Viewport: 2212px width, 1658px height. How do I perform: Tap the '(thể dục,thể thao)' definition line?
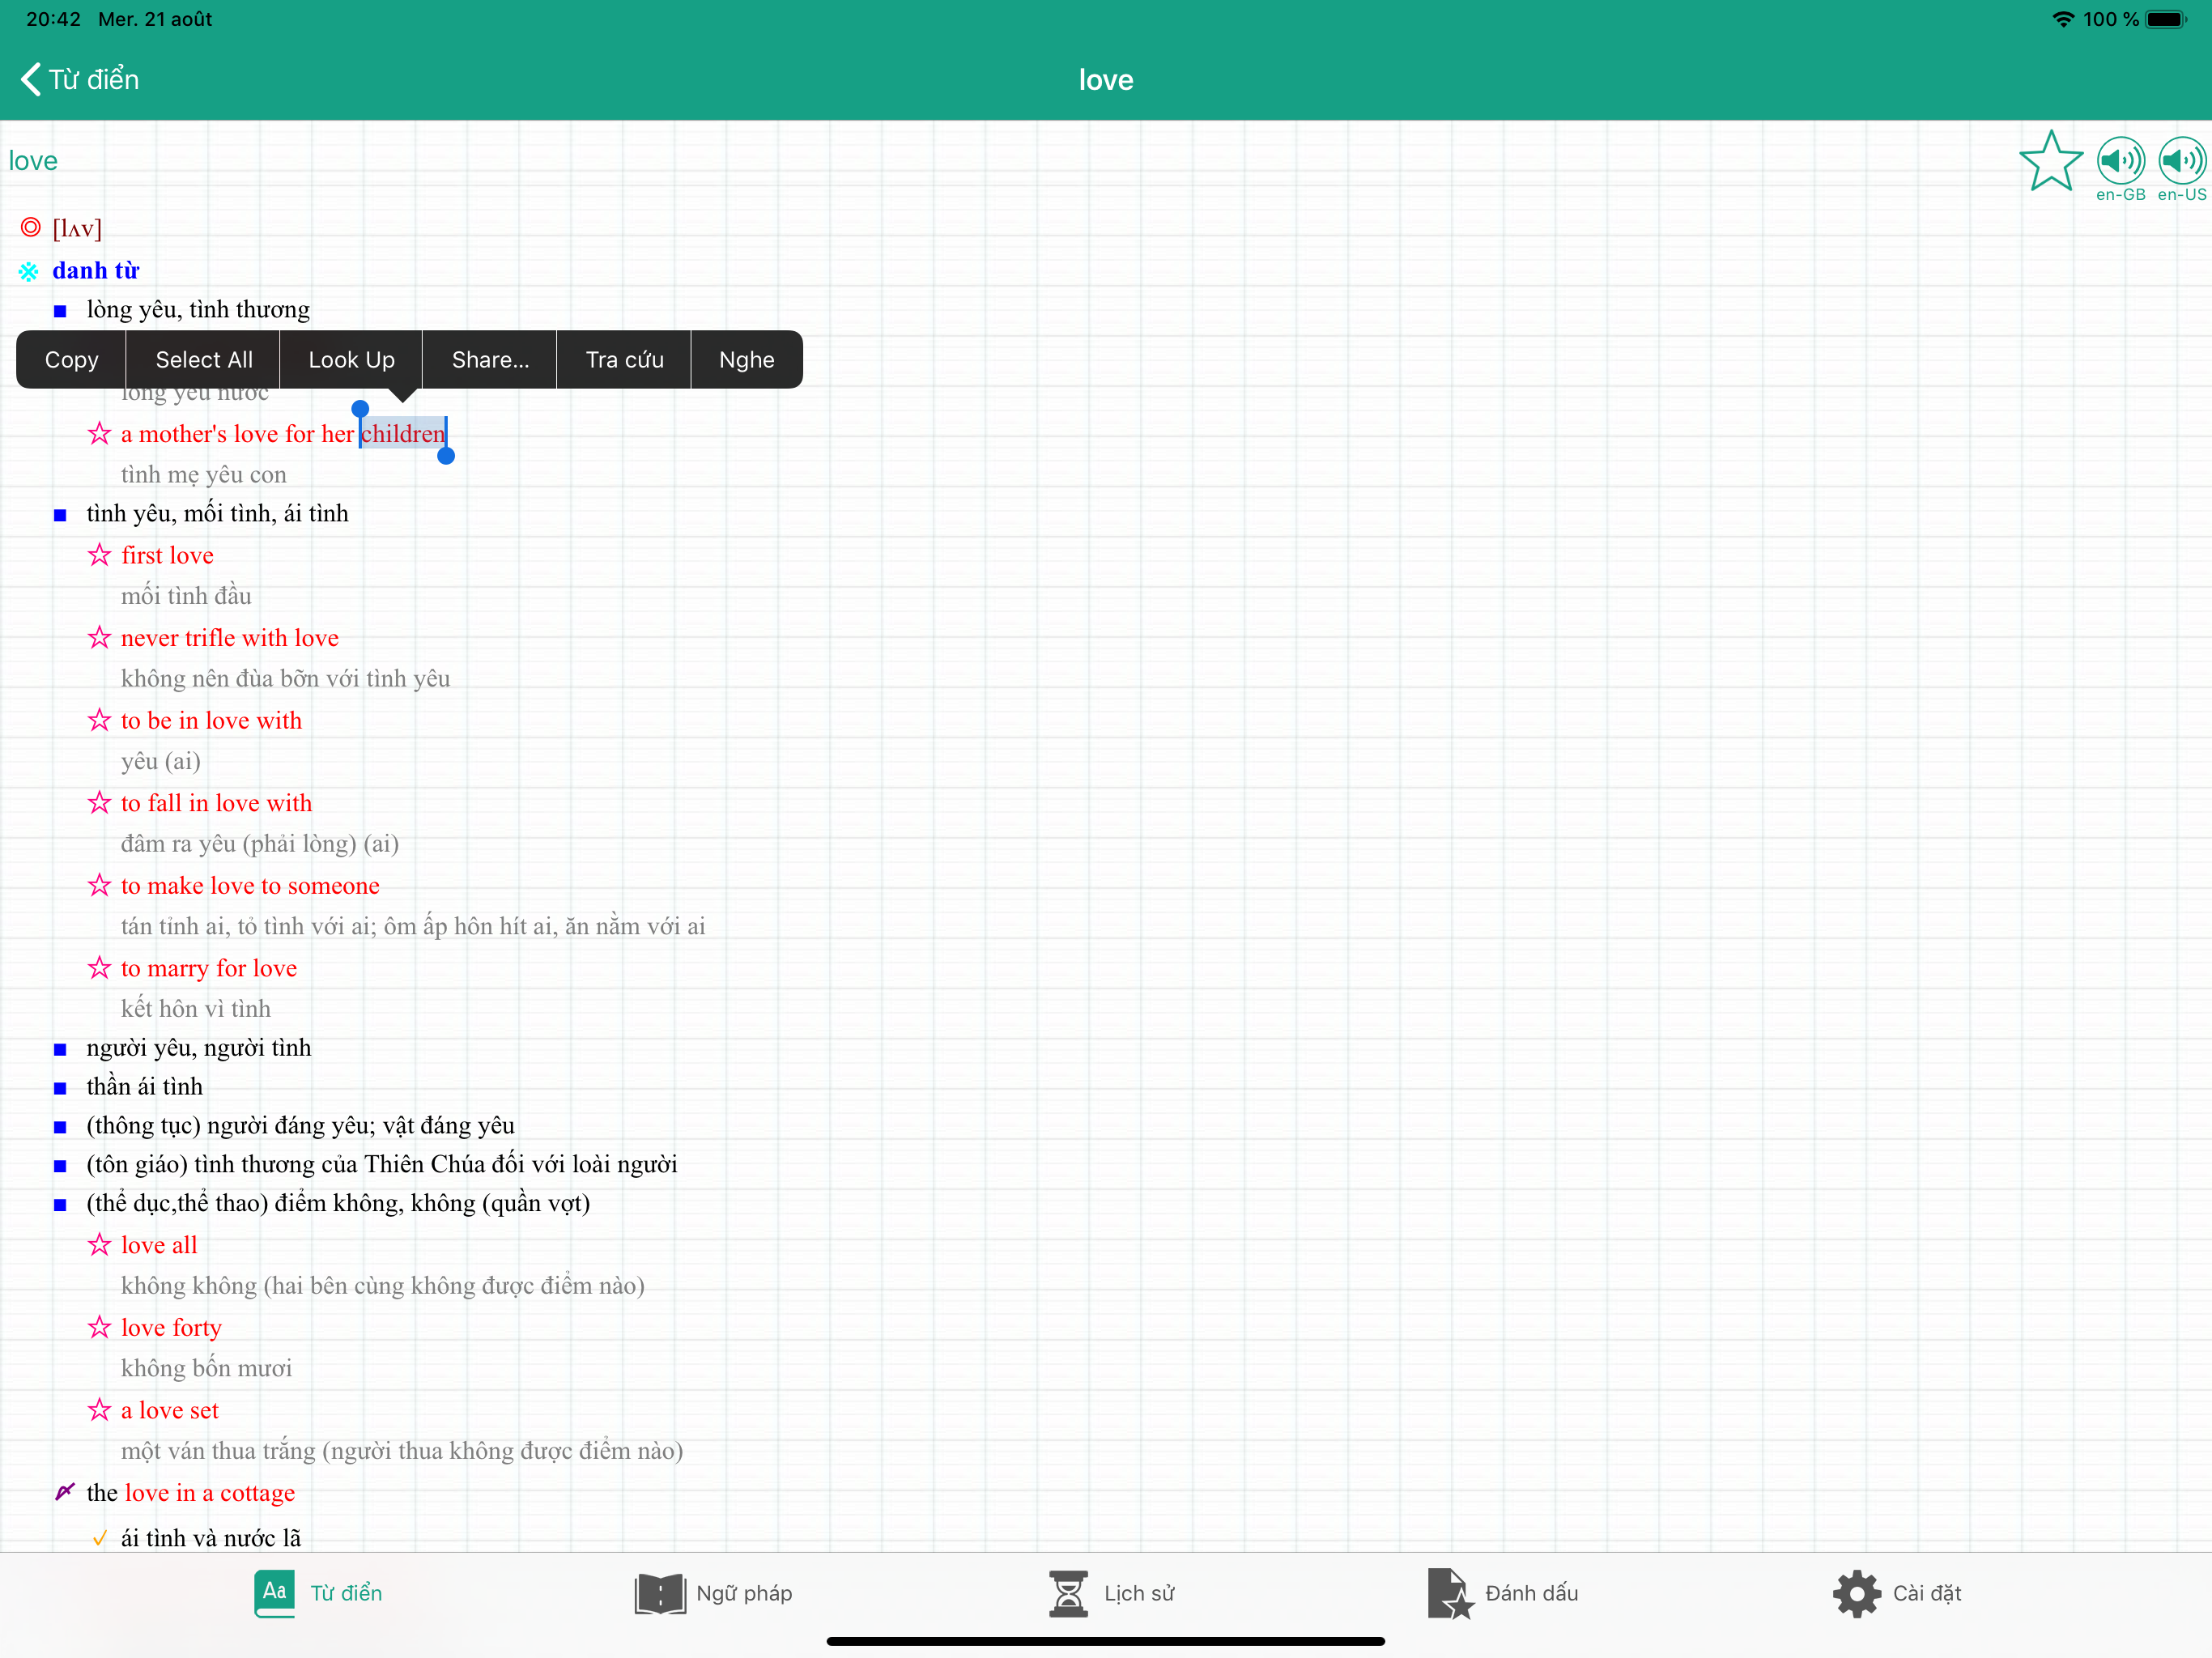click(339, 1203)
